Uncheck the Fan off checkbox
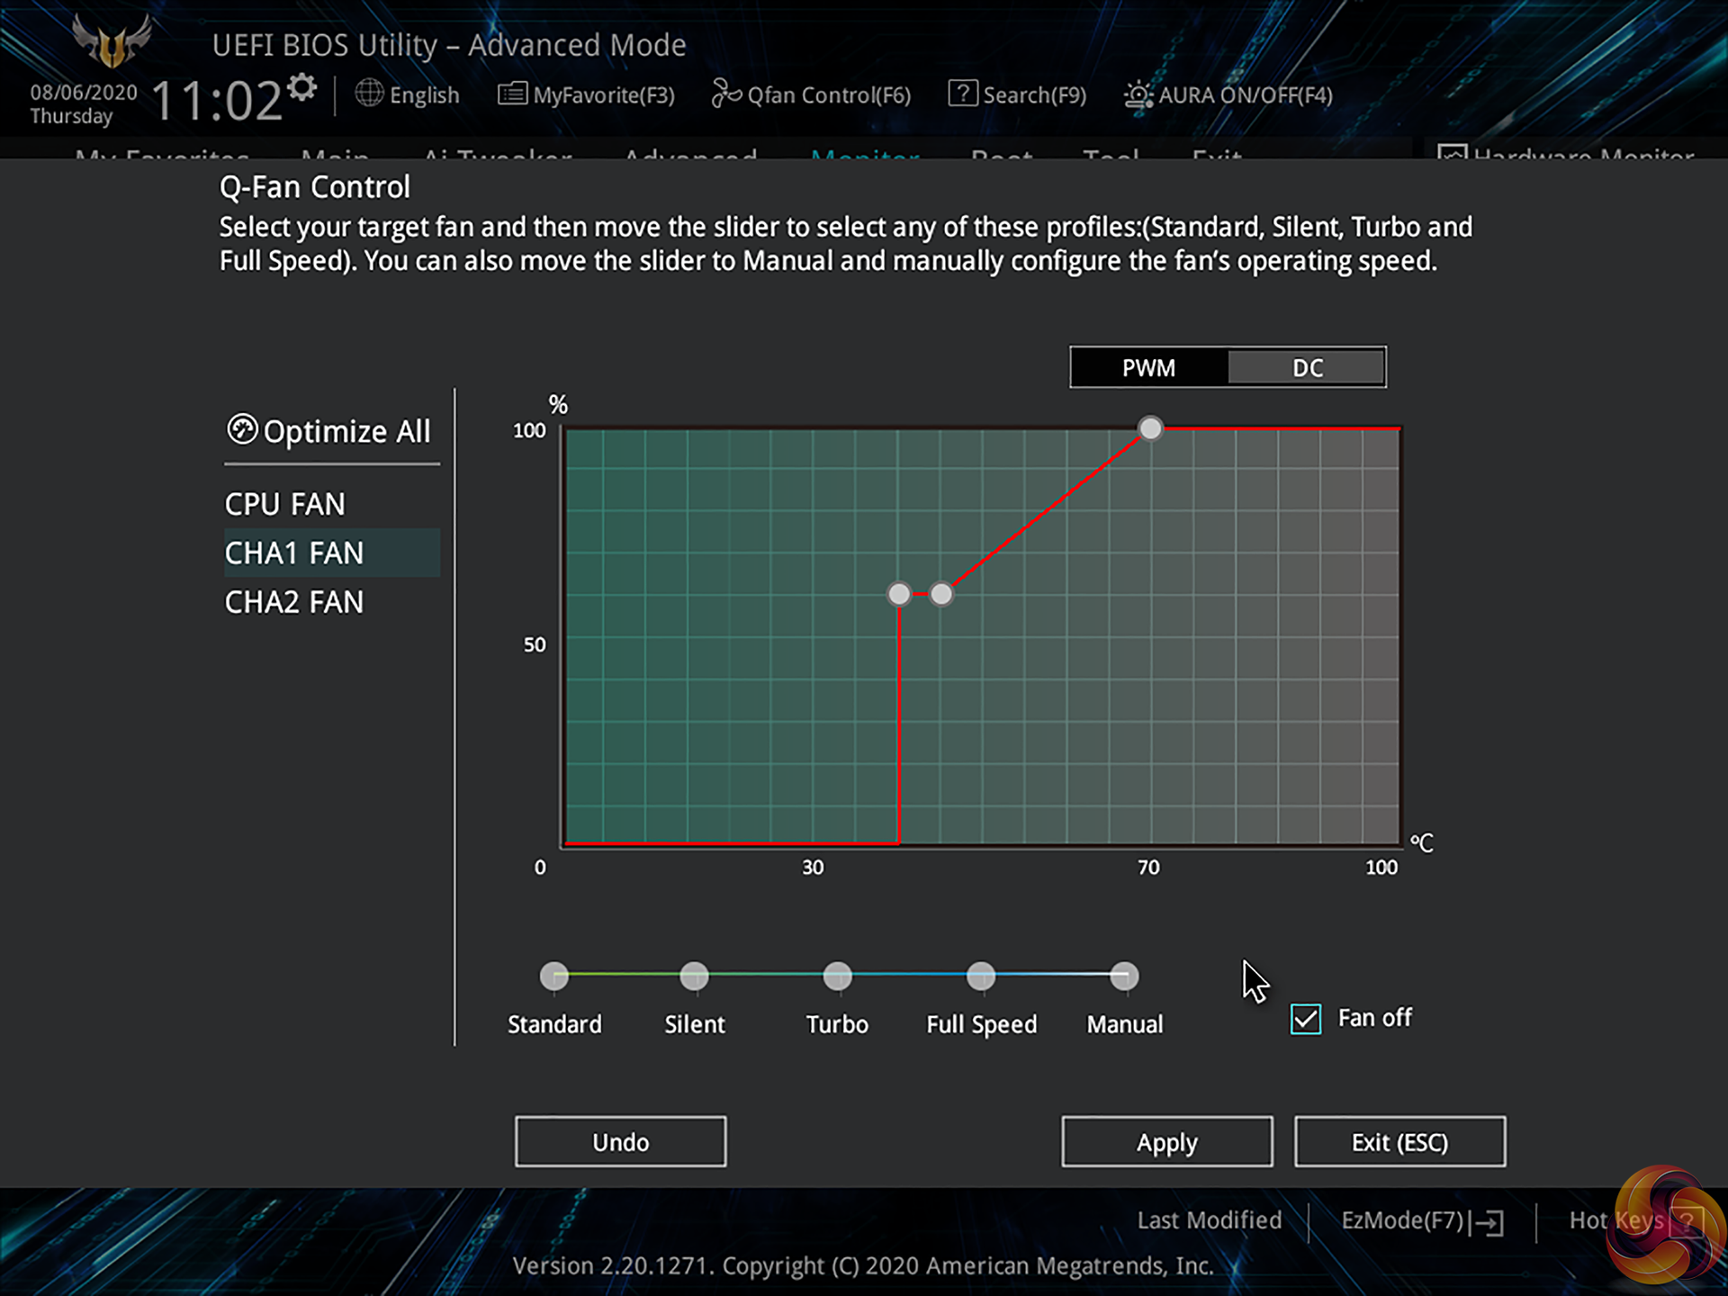1728x1296 pixels. (1305, 1019)
